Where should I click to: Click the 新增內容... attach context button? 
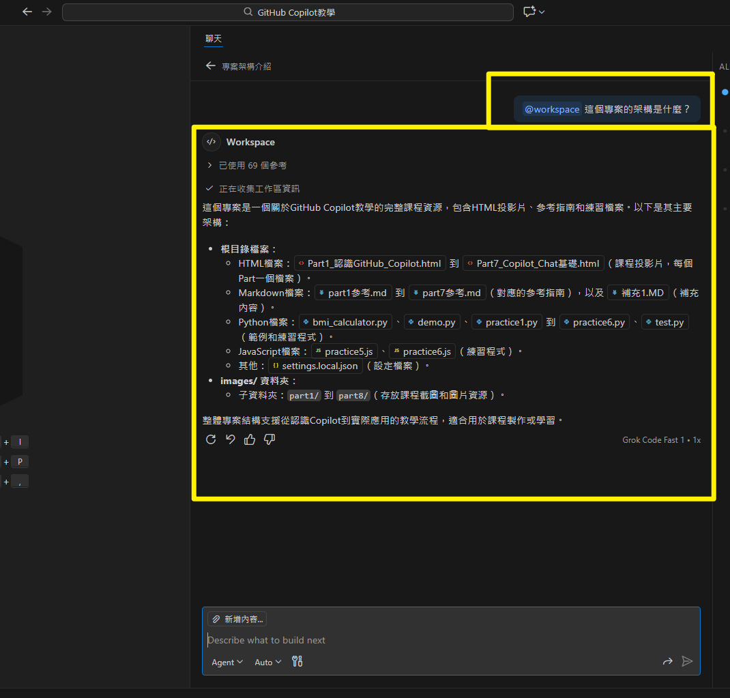coord(237,619)
